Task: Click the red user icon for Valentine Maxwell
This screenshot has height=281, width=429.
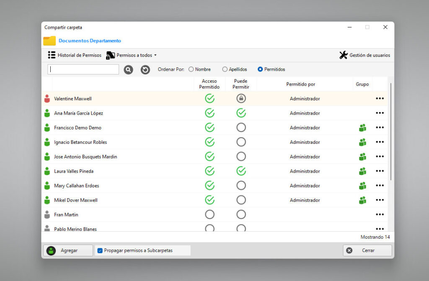Action: click(x=47, y=99)
